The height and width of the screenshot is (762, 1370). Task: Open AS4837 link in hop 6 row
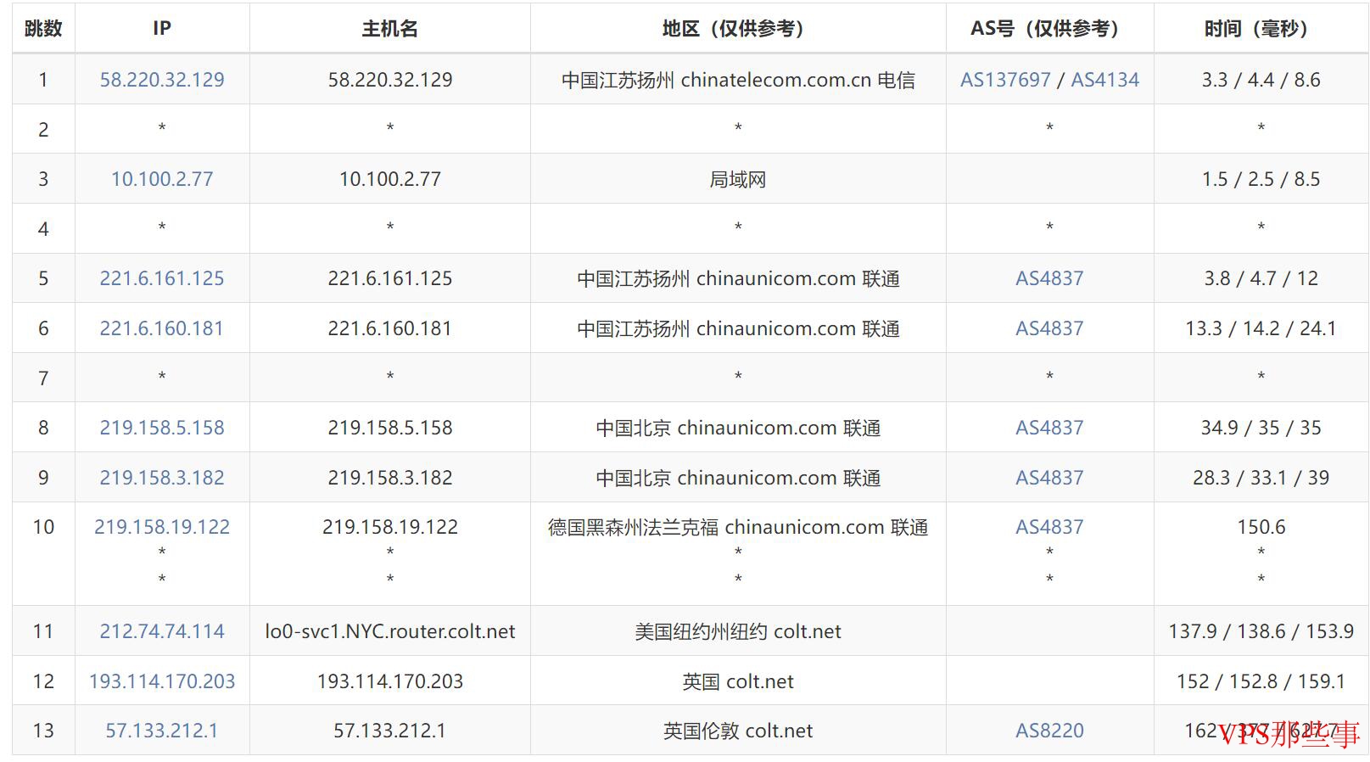click(1049, 328)
